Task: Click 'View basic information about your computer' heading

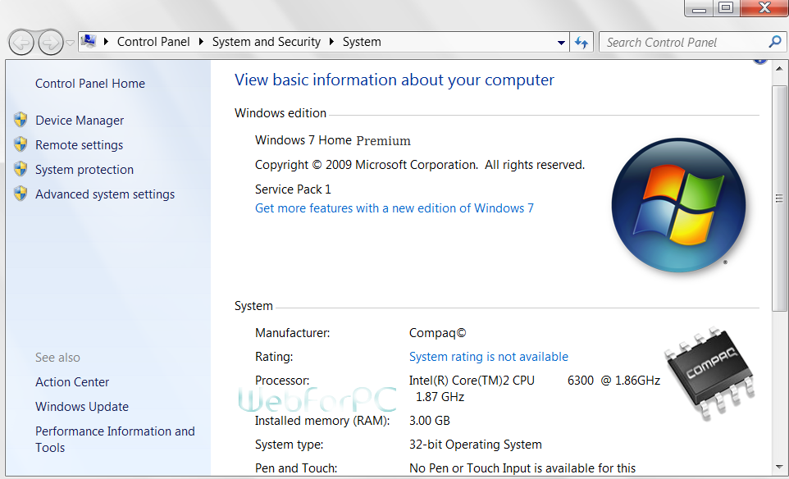Action: pyautogui.click(x=394, y=80)
